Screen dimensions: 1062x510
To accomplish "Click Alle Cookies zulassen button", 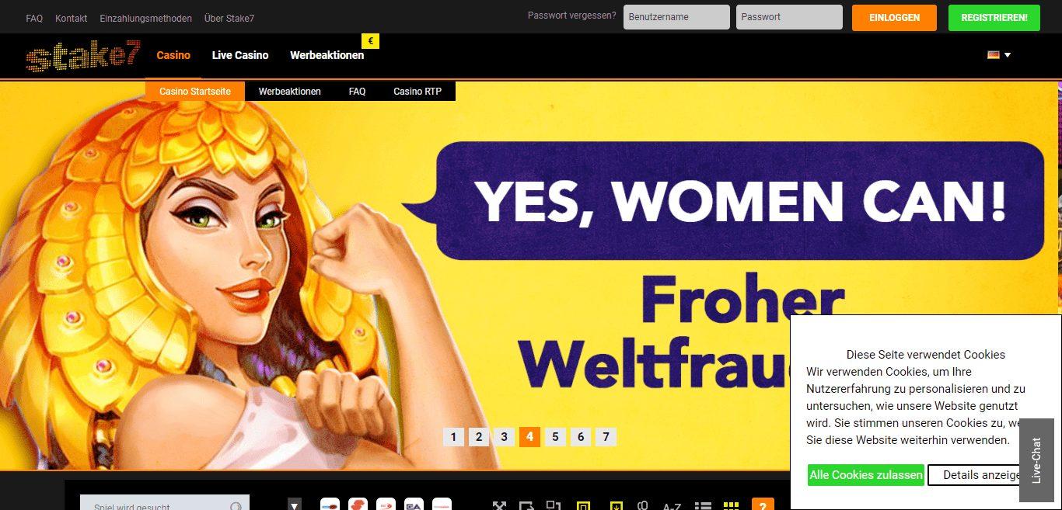I will coord(866,475).
